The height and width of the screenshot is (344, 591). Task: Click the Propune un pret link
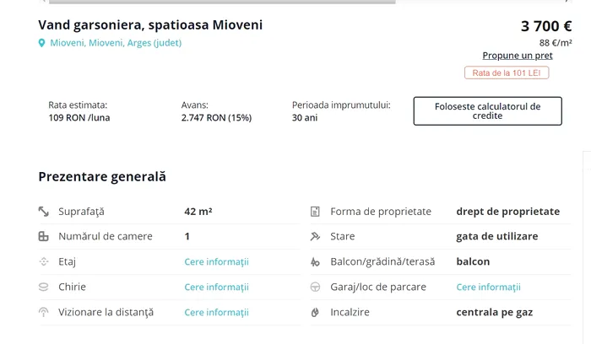[518, 56]
